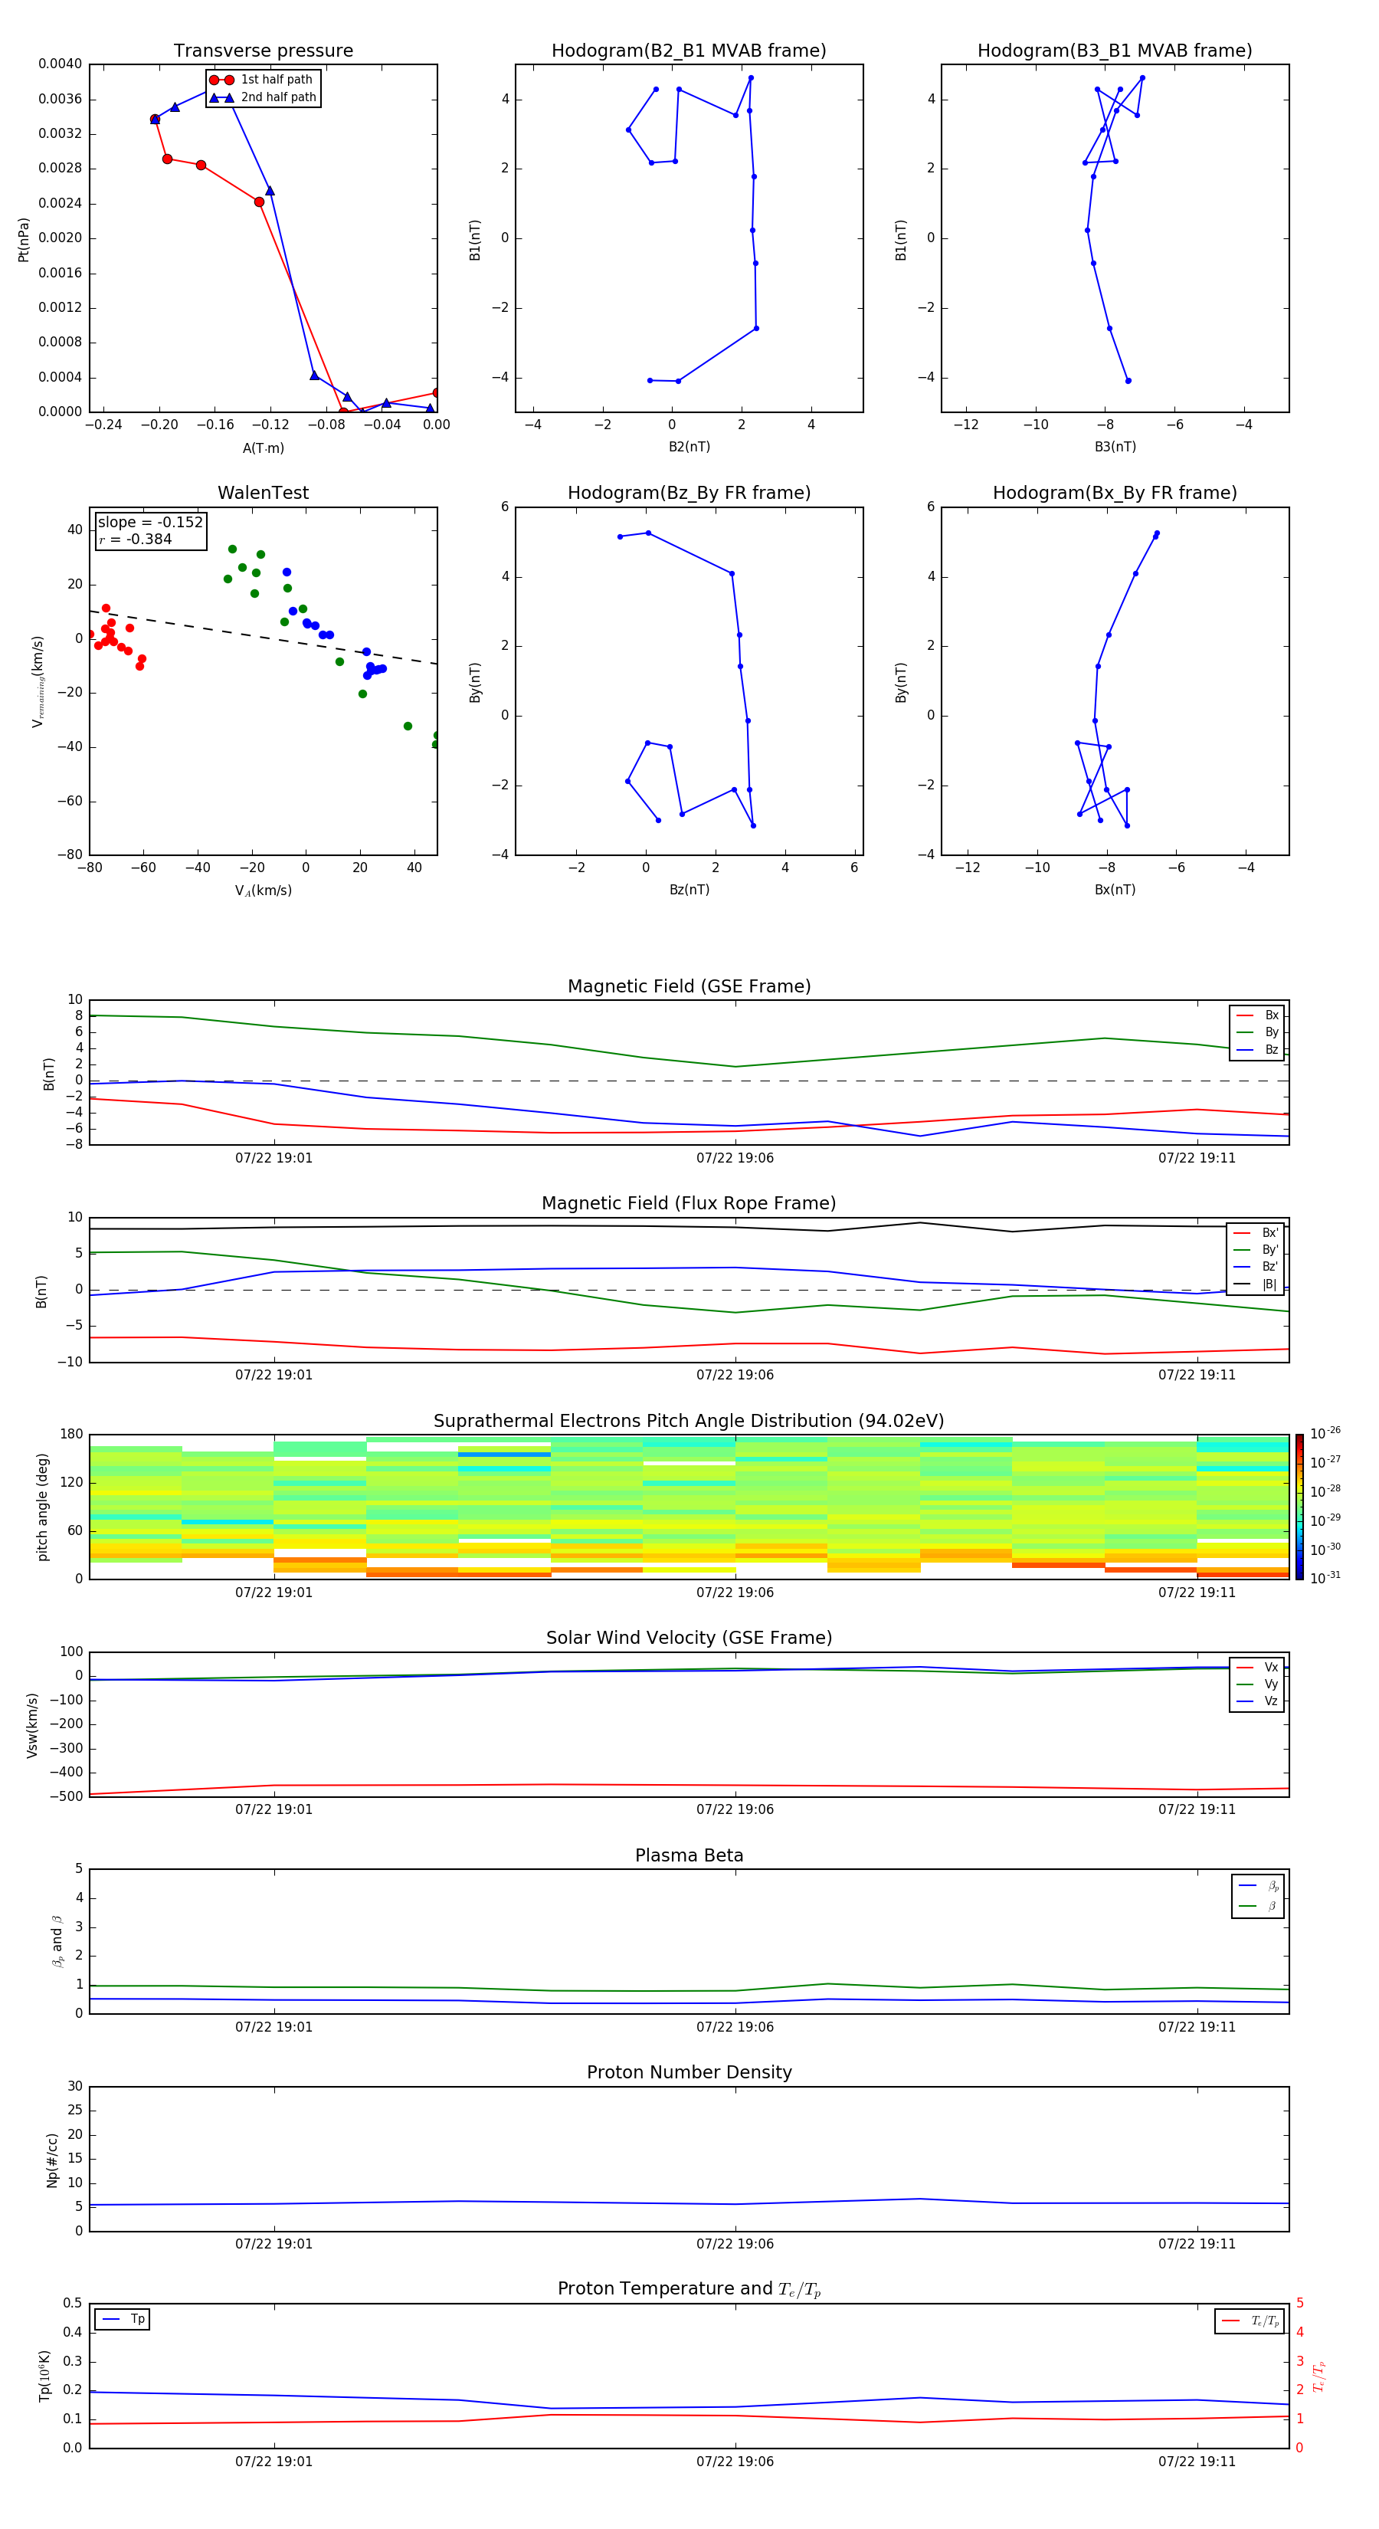Click the 'Vx' velocity legend entry
Screen dimensions: 1379x2529
1257,1667
